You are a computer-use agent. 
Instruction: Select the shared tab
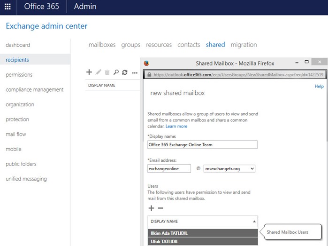pos(215,45)
